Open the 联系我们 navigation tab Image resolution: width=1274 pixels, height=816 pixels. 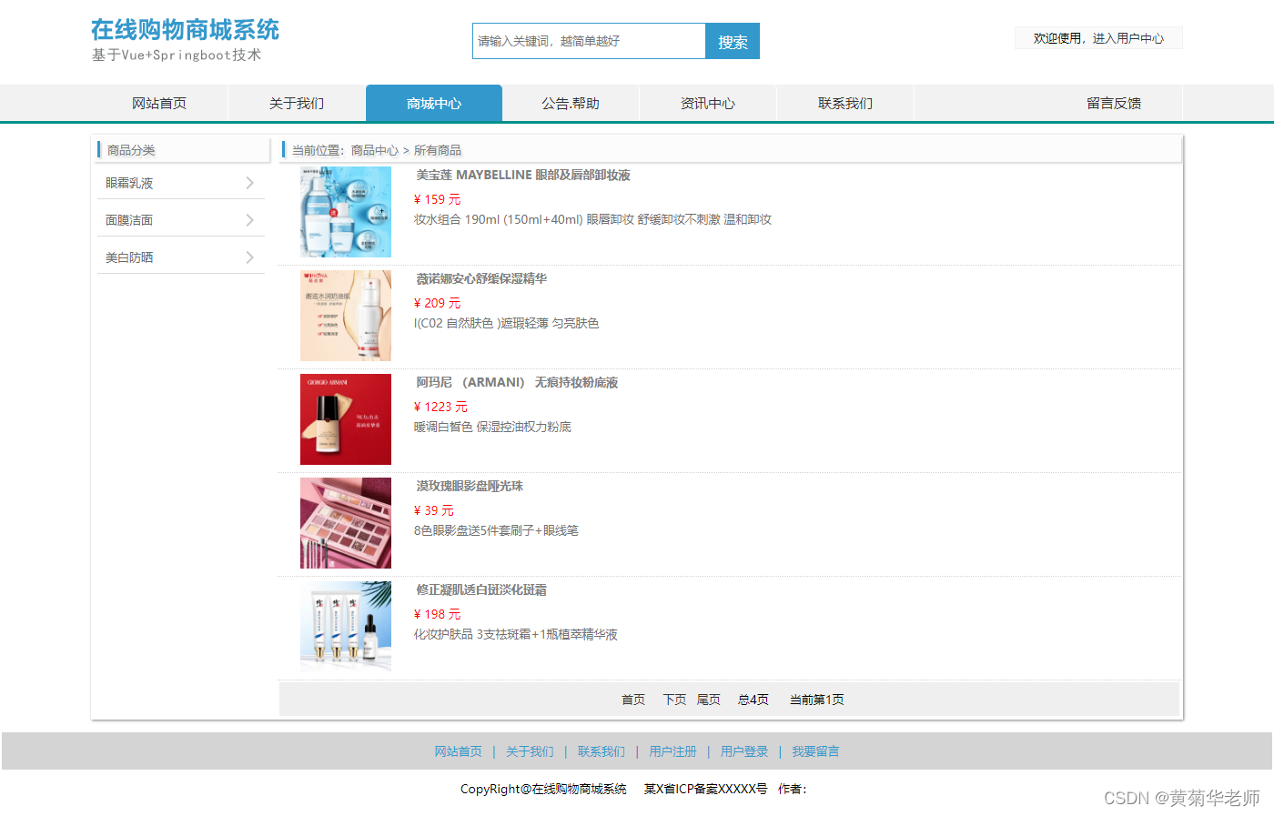pos(845,103)
